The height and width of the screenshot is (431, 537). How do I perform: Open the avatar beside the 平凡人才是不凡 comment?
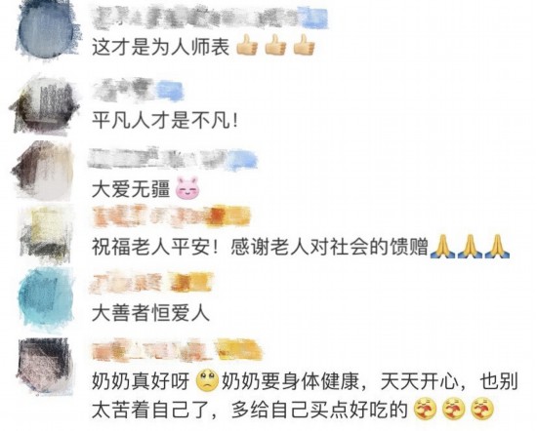pyautogui.click(x=44, y=104)
